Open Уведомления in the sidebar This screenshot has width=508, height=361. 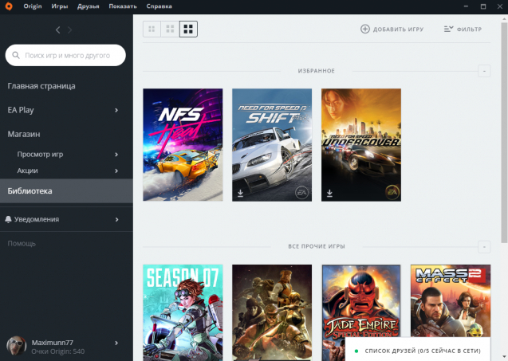tap(37, 219)
